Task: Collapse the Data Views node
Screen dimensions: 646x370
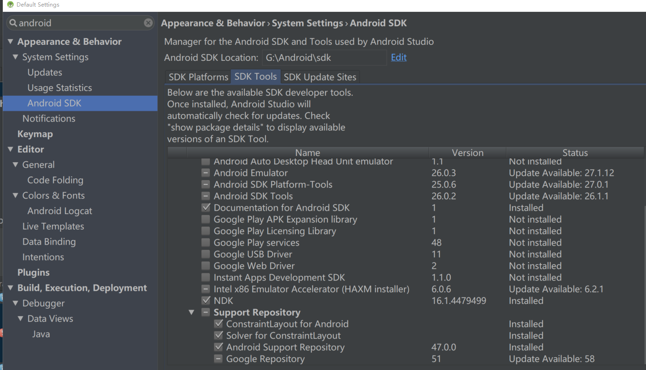Action: [x=21, y=319]
